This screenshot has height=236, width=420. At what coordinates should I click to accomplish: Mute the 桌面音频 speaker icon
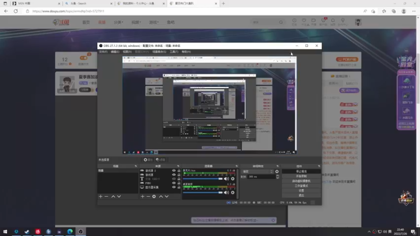click(226, 192)
